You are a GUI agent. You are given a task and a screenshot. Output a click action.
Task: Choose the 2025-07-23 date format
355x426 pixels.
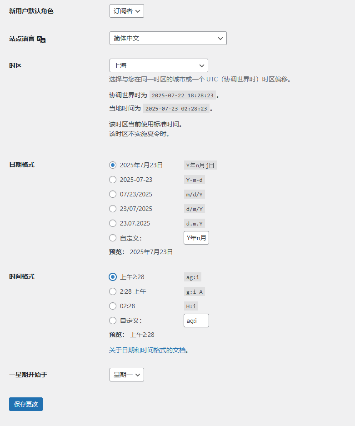(113, 180)
